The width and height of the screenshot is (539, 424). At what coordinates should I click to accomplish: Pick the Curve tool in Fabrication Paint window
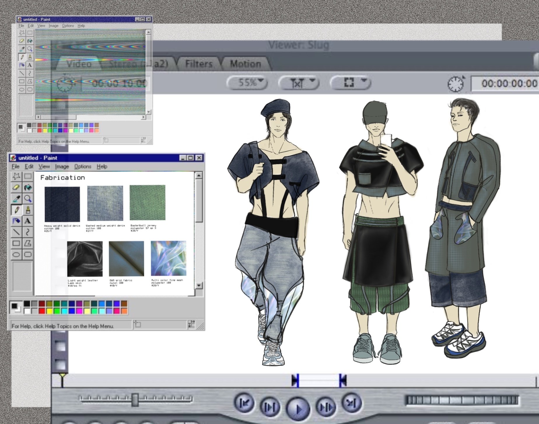click(x=28, y=232)
